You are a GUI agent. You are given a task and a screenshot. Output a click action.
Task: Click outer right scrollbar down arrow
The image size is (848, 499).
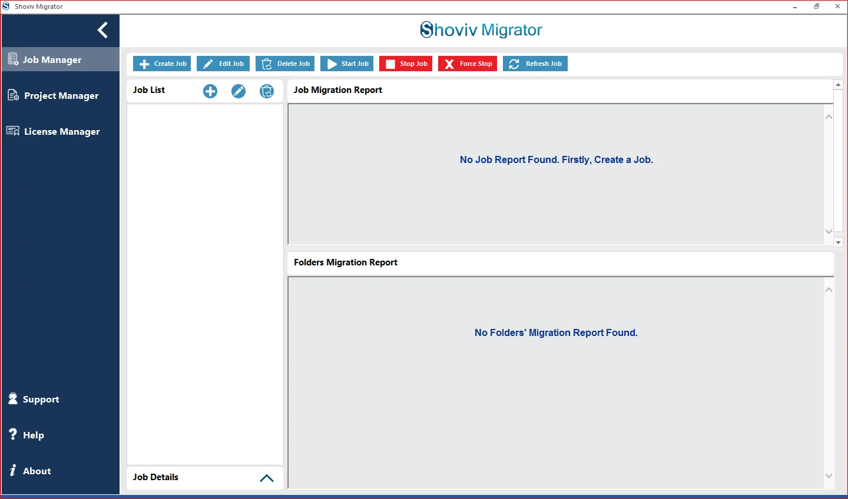[x=839, y=242]
